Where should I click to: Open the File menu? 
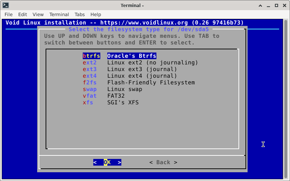pos(8,14)
